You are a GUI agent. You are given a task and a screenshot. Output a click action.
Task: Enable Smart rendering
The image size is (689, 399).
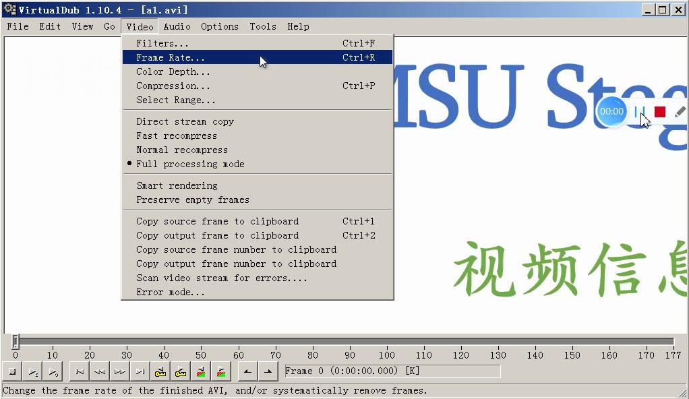pyautogui.click(x=177, y=185)
